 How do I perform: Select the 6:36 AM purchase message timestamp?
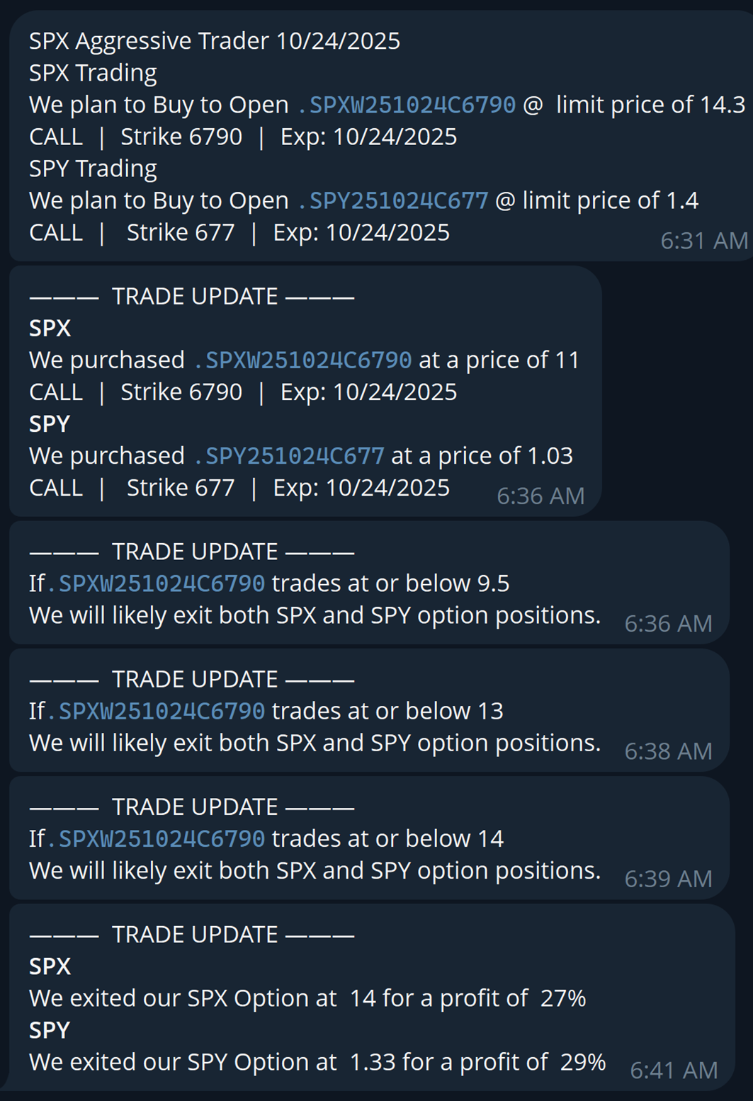542,496
